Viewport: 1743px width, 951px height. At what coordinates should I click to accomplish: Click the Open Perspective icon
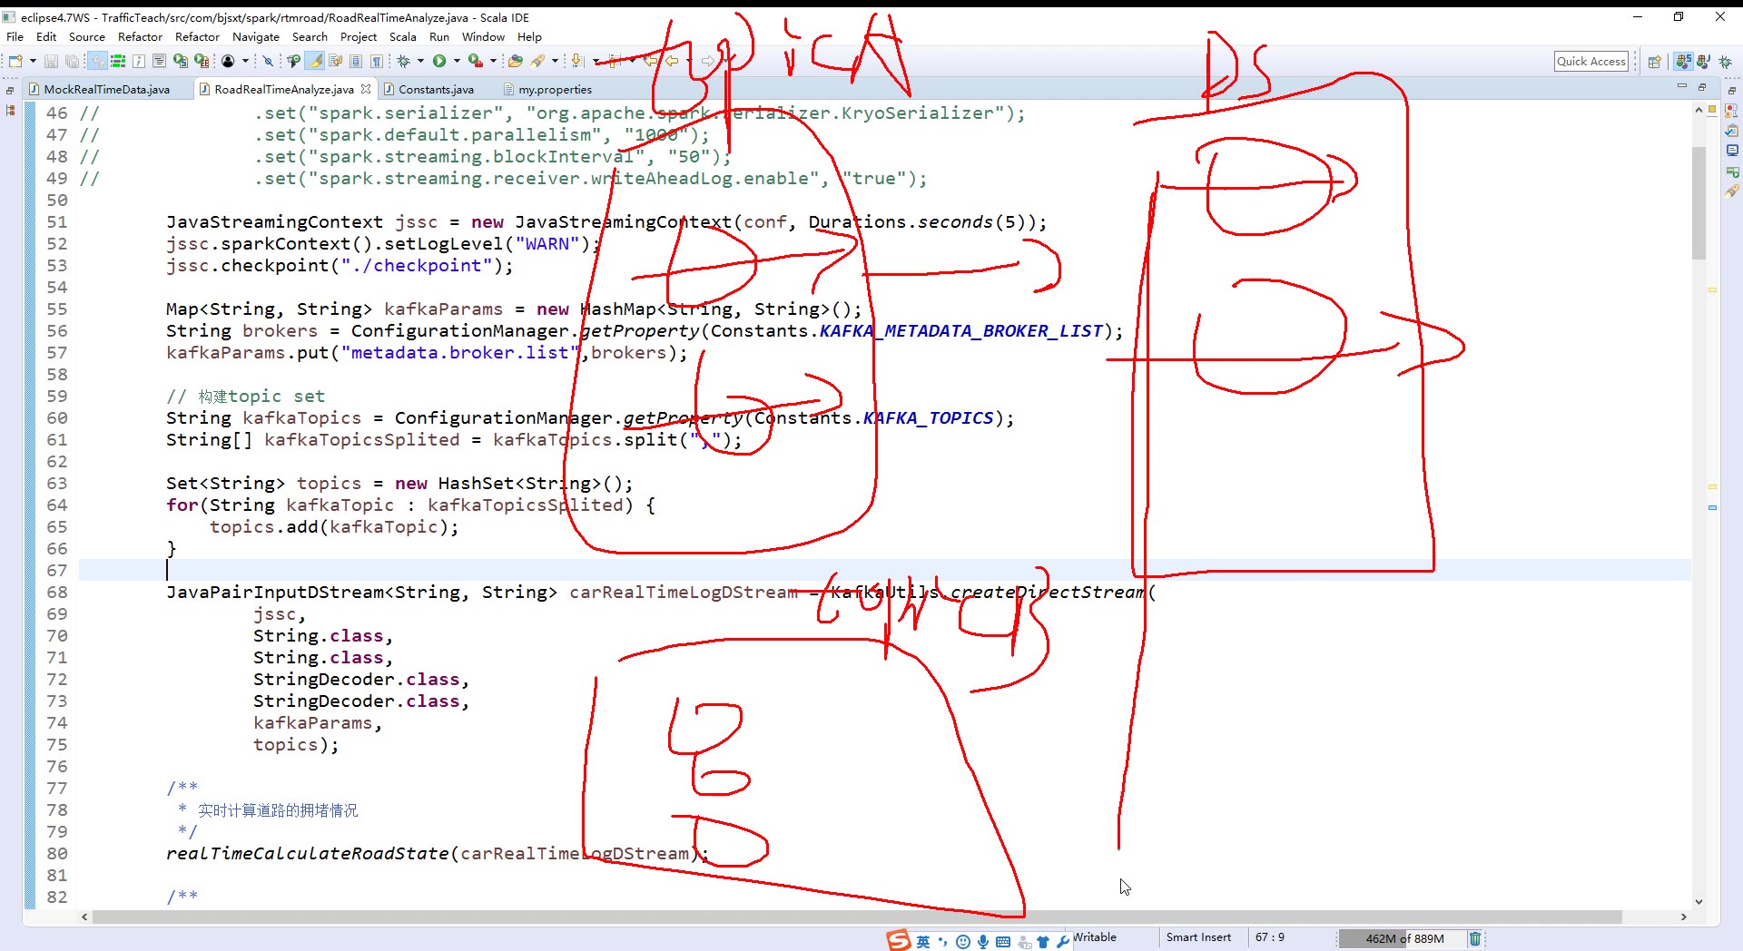pos(1655,61)
